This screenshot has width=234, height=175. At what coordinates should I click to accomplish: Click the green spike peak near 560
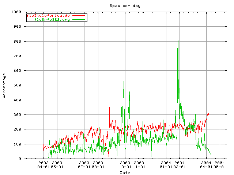click(x=124, y=77)
